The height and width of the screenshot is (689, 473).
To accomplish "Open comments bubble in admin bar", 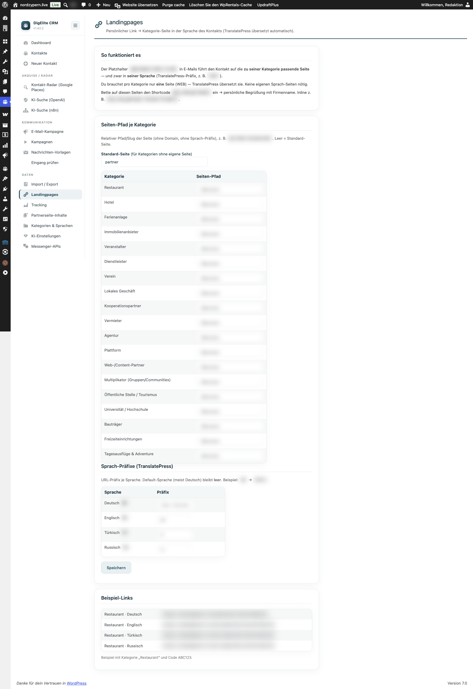I will [x=86, y=5].
